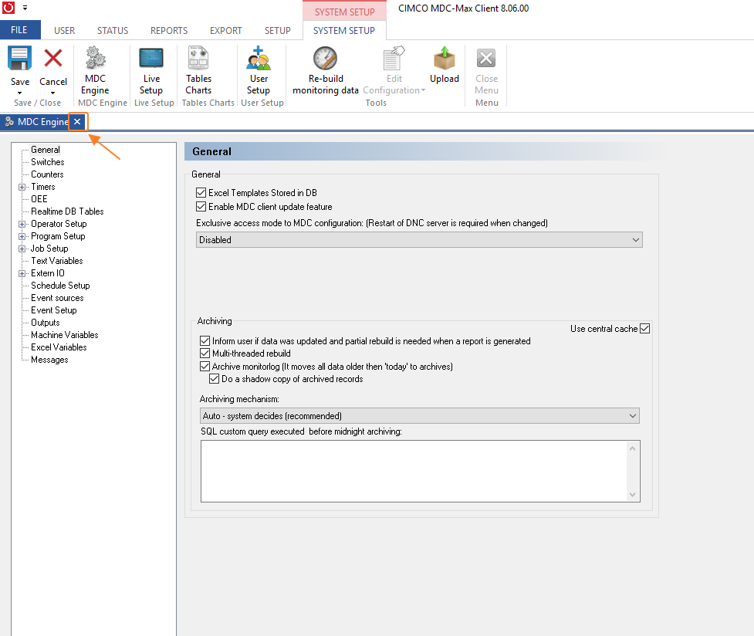Select Timers label in the tree
This screenshot has width=754, height=636.
click(43, 187)
